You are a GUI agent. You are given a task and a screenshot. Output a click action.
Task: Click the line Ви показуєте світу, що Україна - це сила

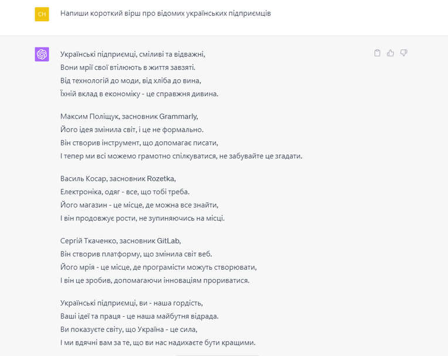click(129, 330)
